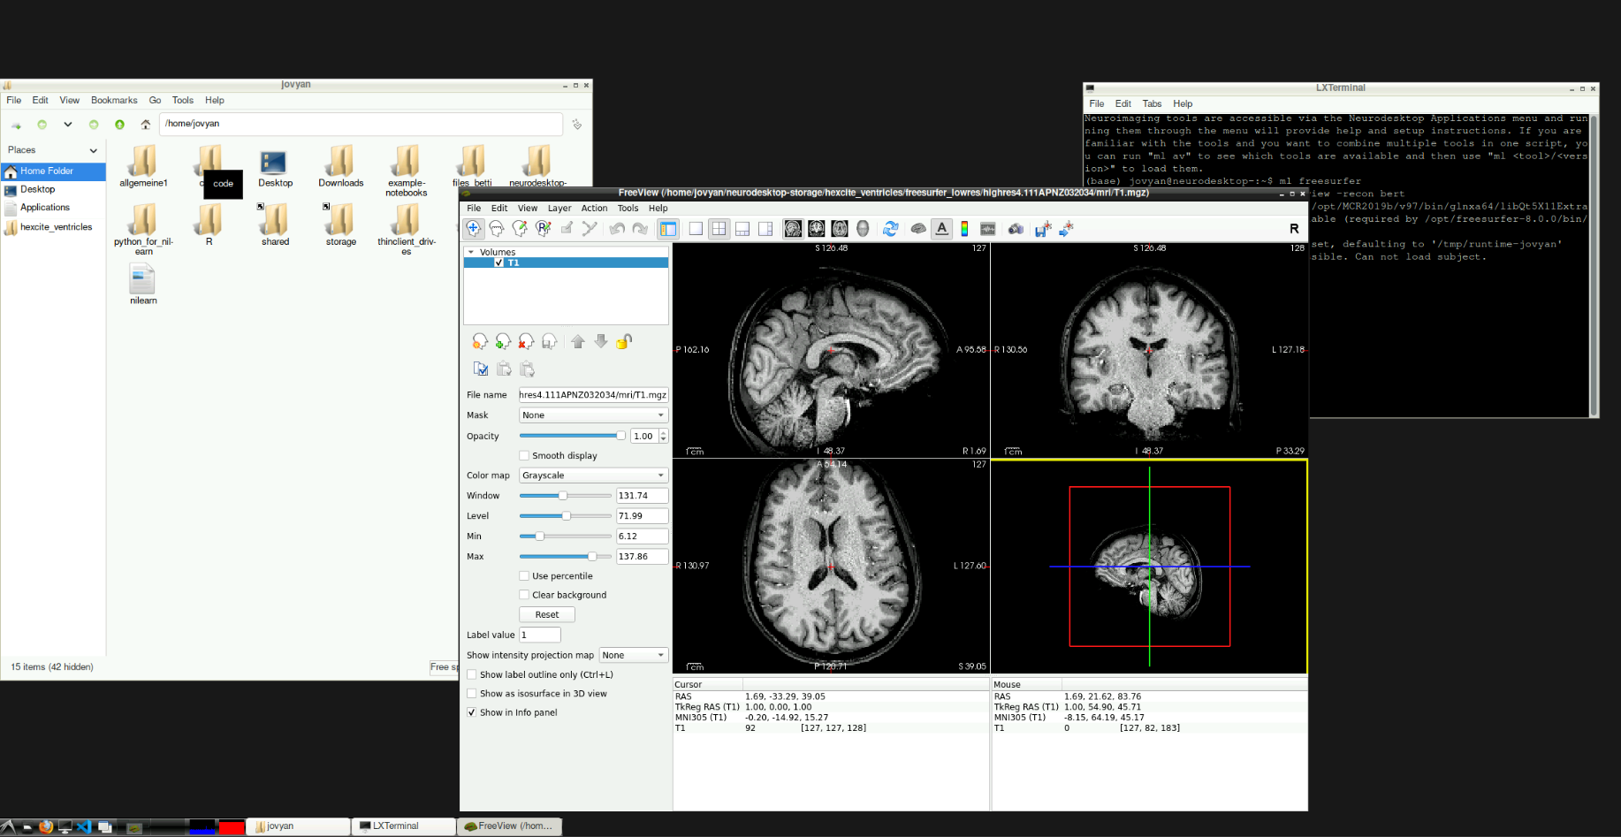Set coronal as main view icon
The width and height of the screenshot is (1621, 837).
pos(817,229)
